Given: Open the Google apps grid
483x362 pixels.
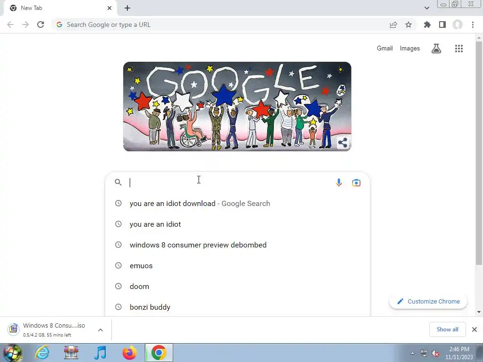Looking at the screenshot, I should (459, 49).
